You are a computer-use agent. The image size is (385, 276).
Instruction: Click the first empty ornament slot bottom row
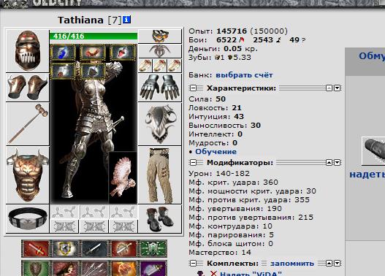(x=64, y=226)
